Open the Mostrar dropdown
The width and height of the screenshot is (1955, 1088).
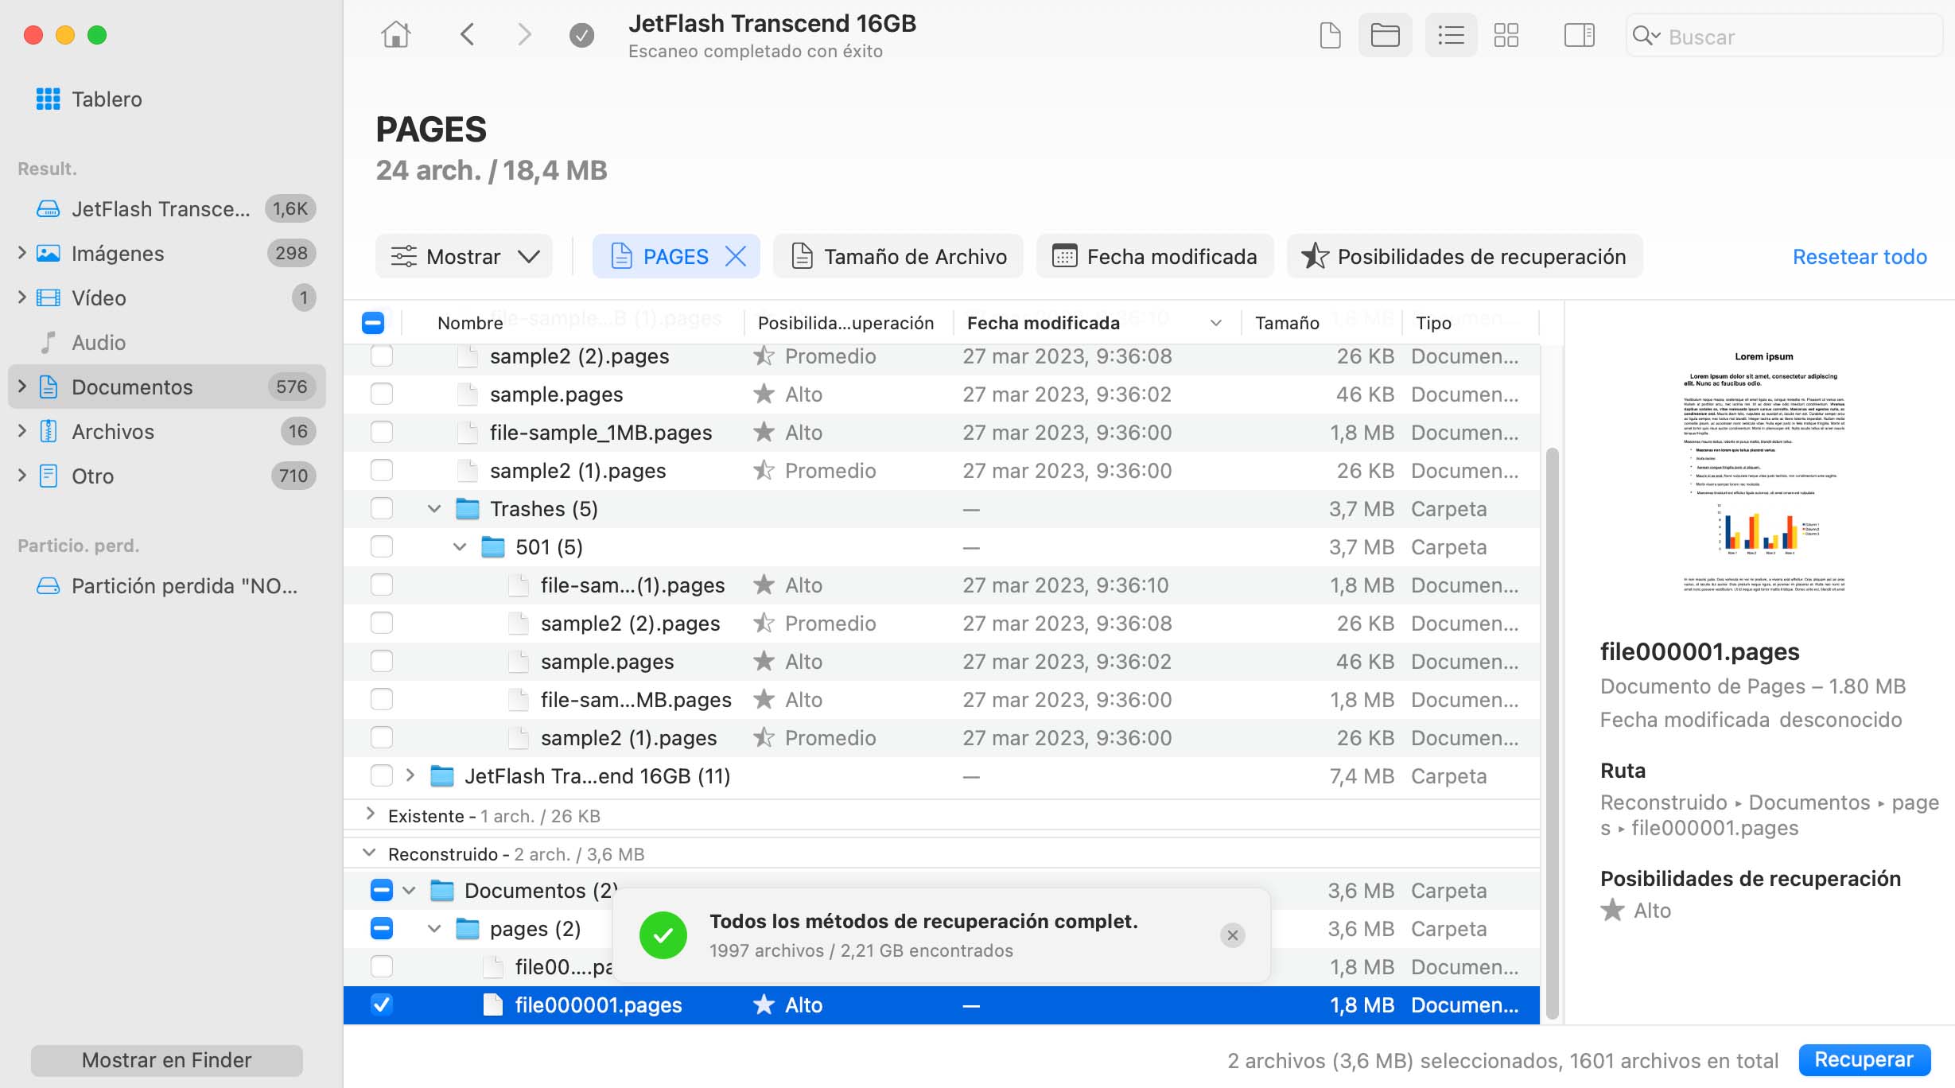click(x=464, y=256)
